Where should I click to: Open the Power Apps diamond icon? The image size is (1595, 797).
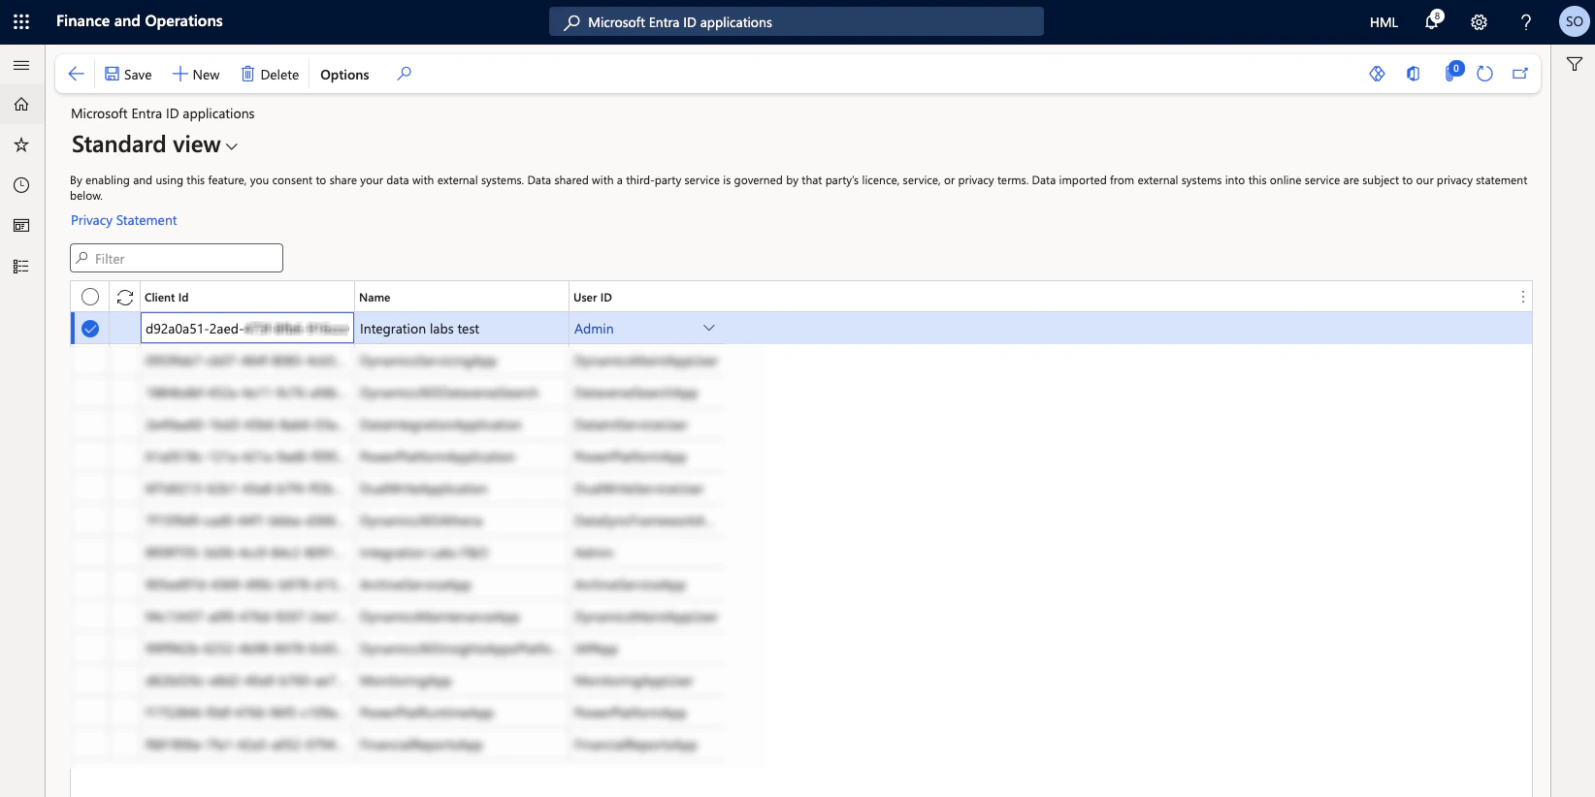point(1377,74)
